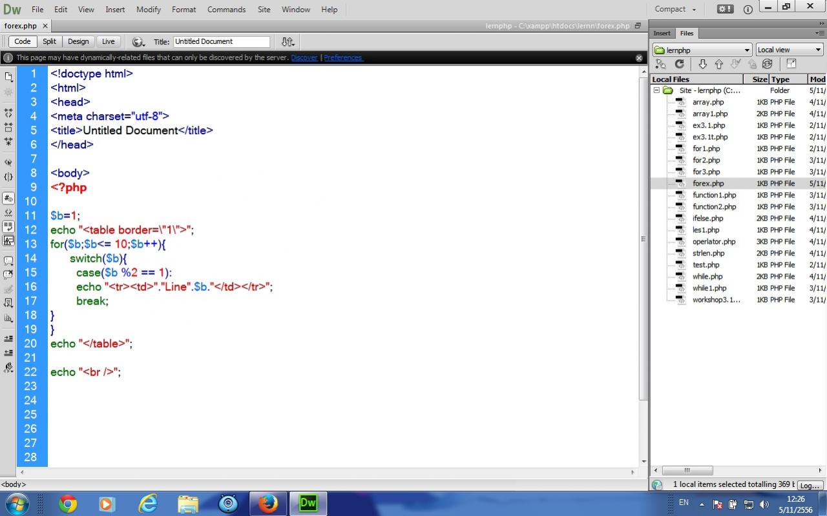Image resolution: width=827 pixels, height=516 pixels.
Task: Select the <body> tag selector
Action: click(x=14, y=484)
